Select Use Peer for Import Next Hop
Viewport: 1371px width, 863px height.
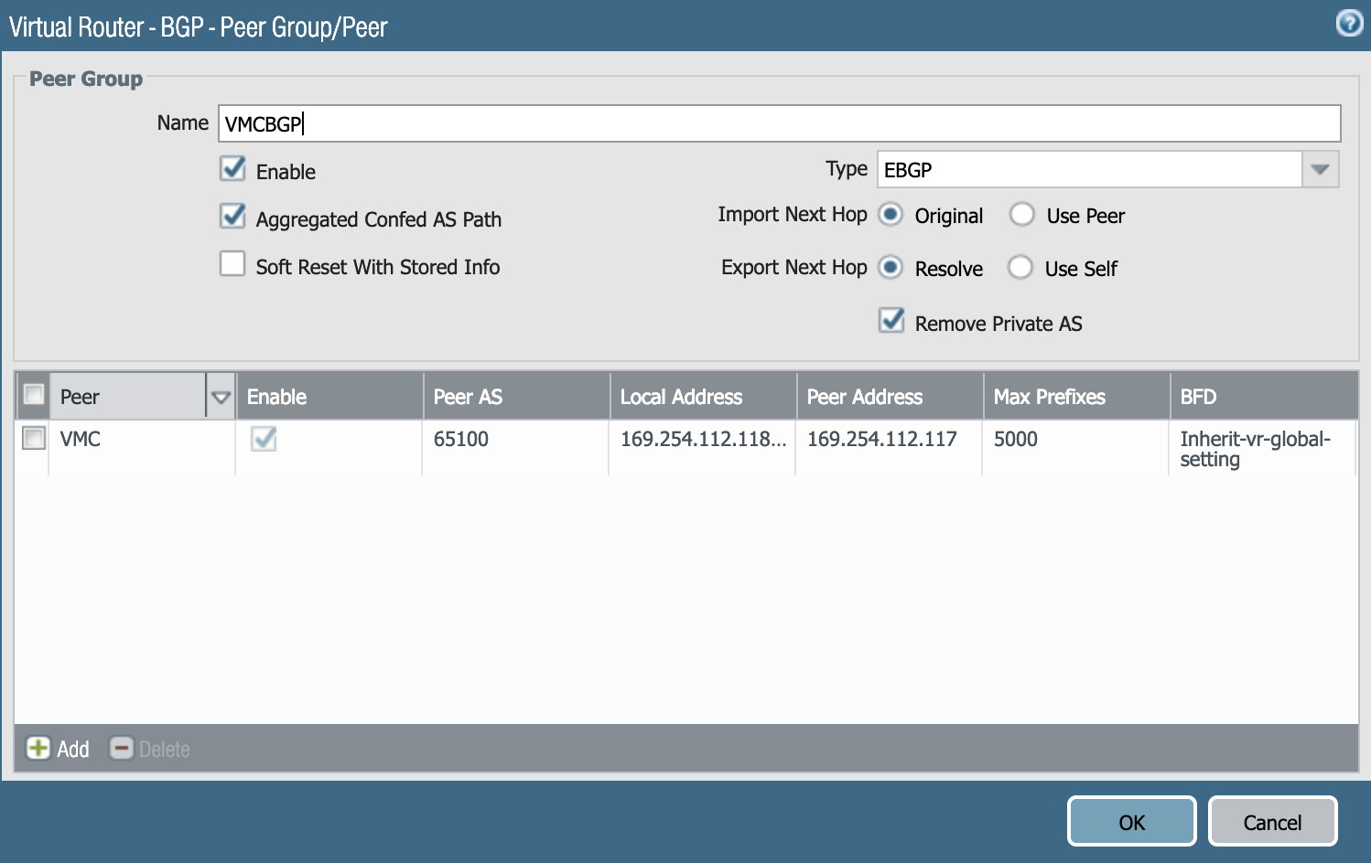(1022, 215)
